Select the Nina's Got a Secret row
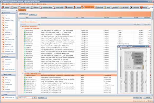This screenshot has height=103, width=154. click(x=70, y=85)
